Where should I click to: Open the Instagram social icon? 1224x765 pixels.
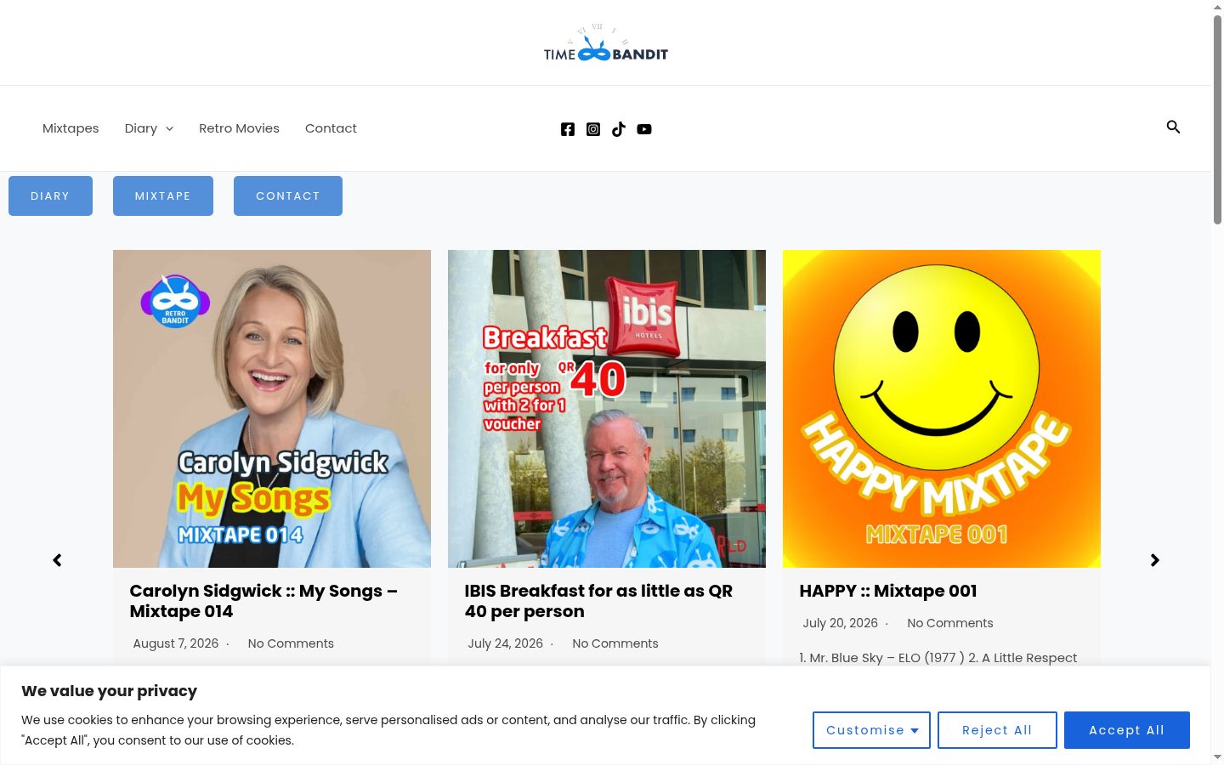pyautogui.click(x=593, y=129)
